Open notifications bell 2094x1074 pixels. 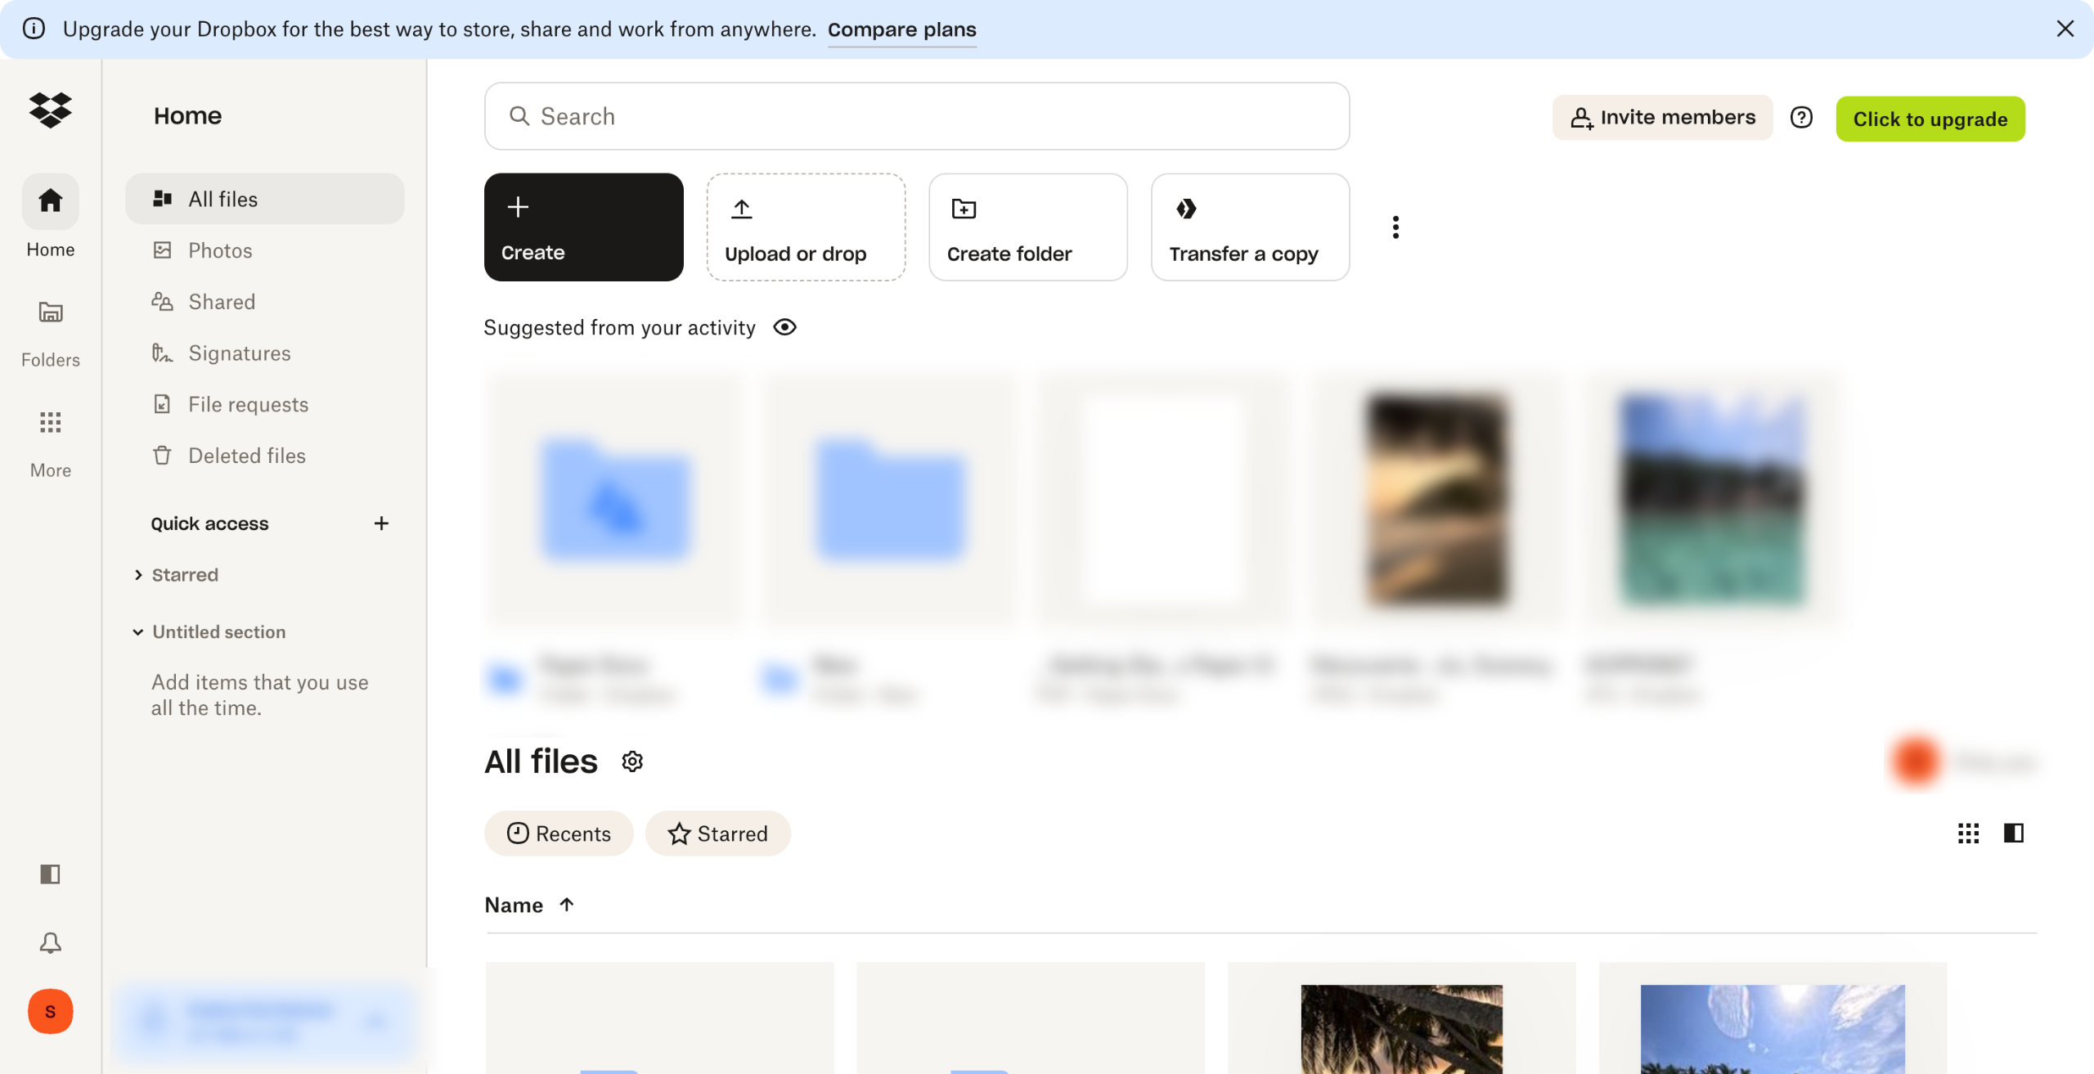coord(50,942)
